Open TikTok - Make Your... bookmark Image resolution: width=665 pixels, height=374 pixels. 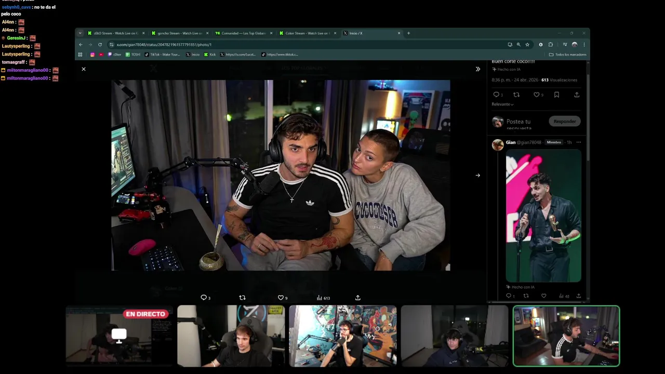162,55
